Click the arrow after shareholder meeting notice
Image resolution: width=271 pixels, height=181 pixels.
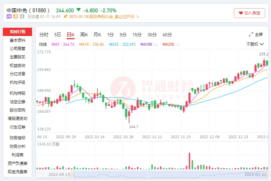click(138, 17)
